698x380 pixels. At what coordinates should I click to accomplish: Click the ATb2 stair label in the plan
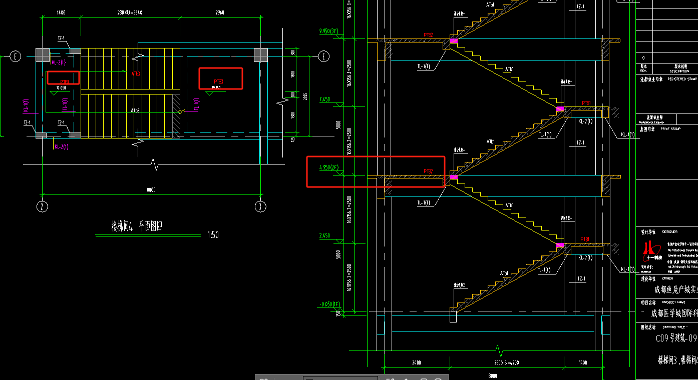point(135,110)
